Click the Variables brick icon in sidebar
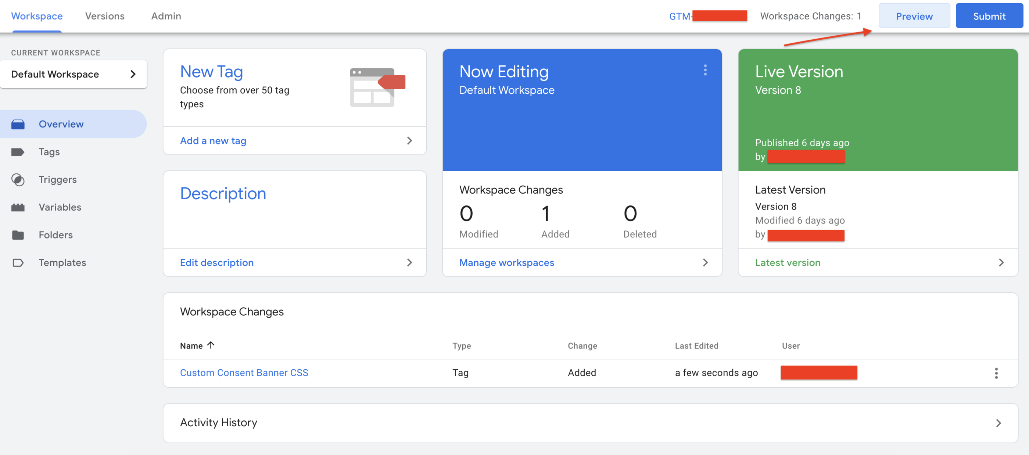The image size is (1029, 455). pyautogui.click(x=18, y=207)
